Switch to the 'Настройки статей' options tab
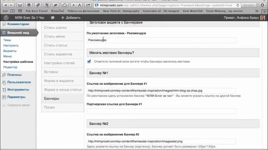 pos(62,63)
